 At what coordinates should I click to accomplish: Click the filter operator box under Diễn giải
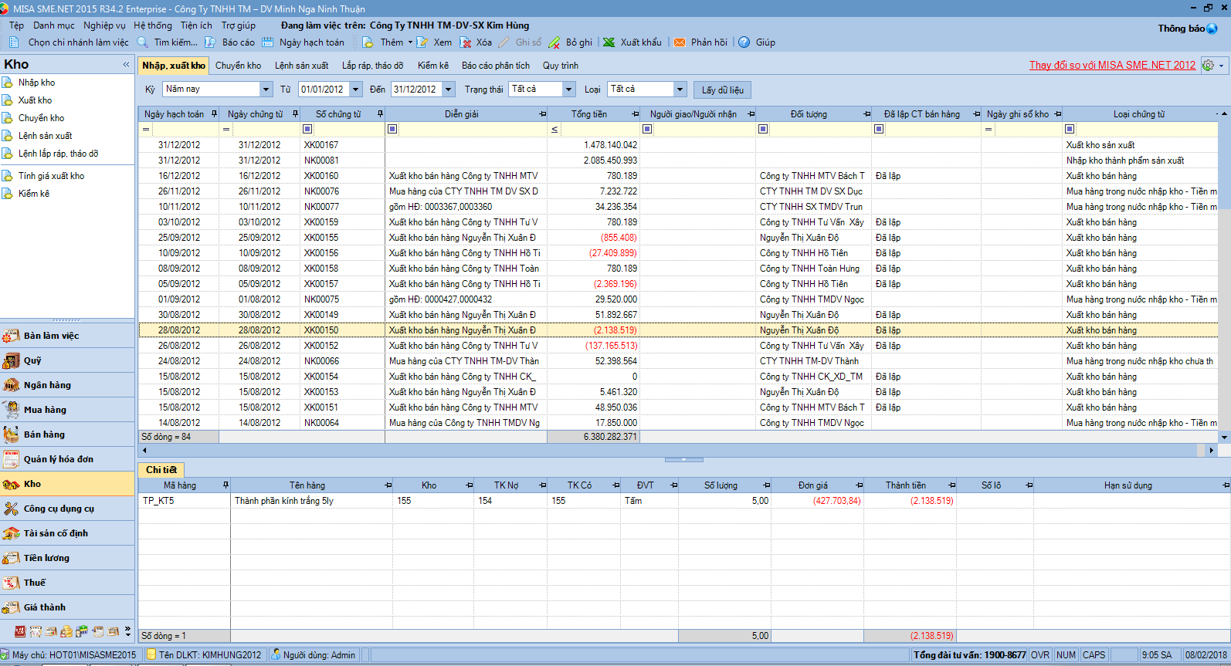392,129
